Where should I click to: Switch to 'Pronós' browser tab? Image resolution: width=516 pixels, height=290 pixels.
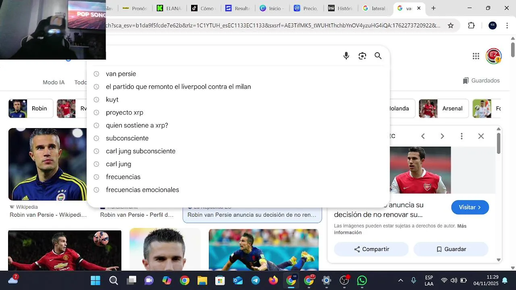(x=135, y=8)
